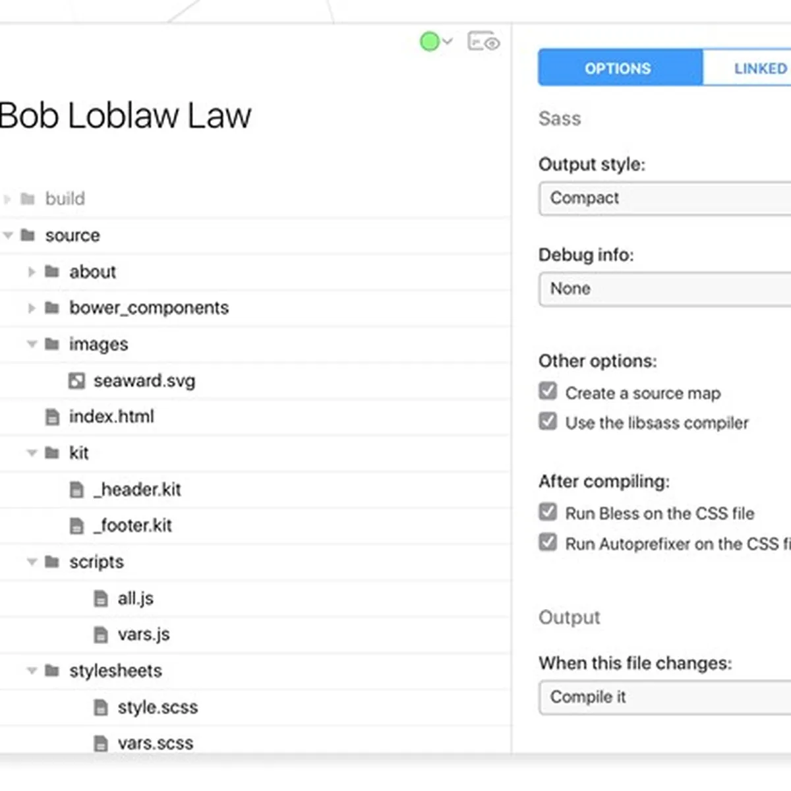Click the kit folder icon
The image size is (791, 791).
[x=52, y=452]
